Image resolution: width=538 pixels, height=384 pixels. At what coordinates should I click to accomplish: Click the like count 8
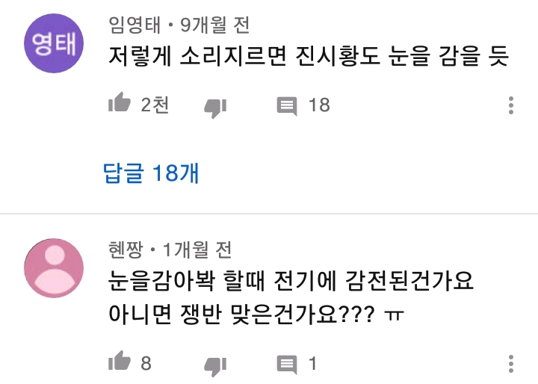[x=146, y=364]
